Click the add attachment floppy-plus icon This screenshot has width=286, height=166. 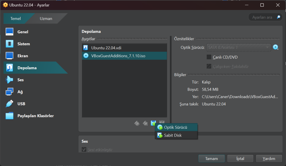click(153, 123)
